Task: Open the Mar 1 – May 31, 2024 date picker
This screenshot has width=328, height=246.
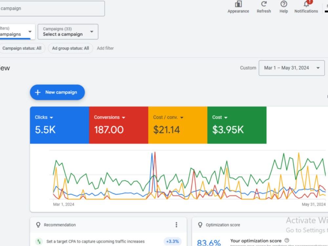Action: pos(292,68)
